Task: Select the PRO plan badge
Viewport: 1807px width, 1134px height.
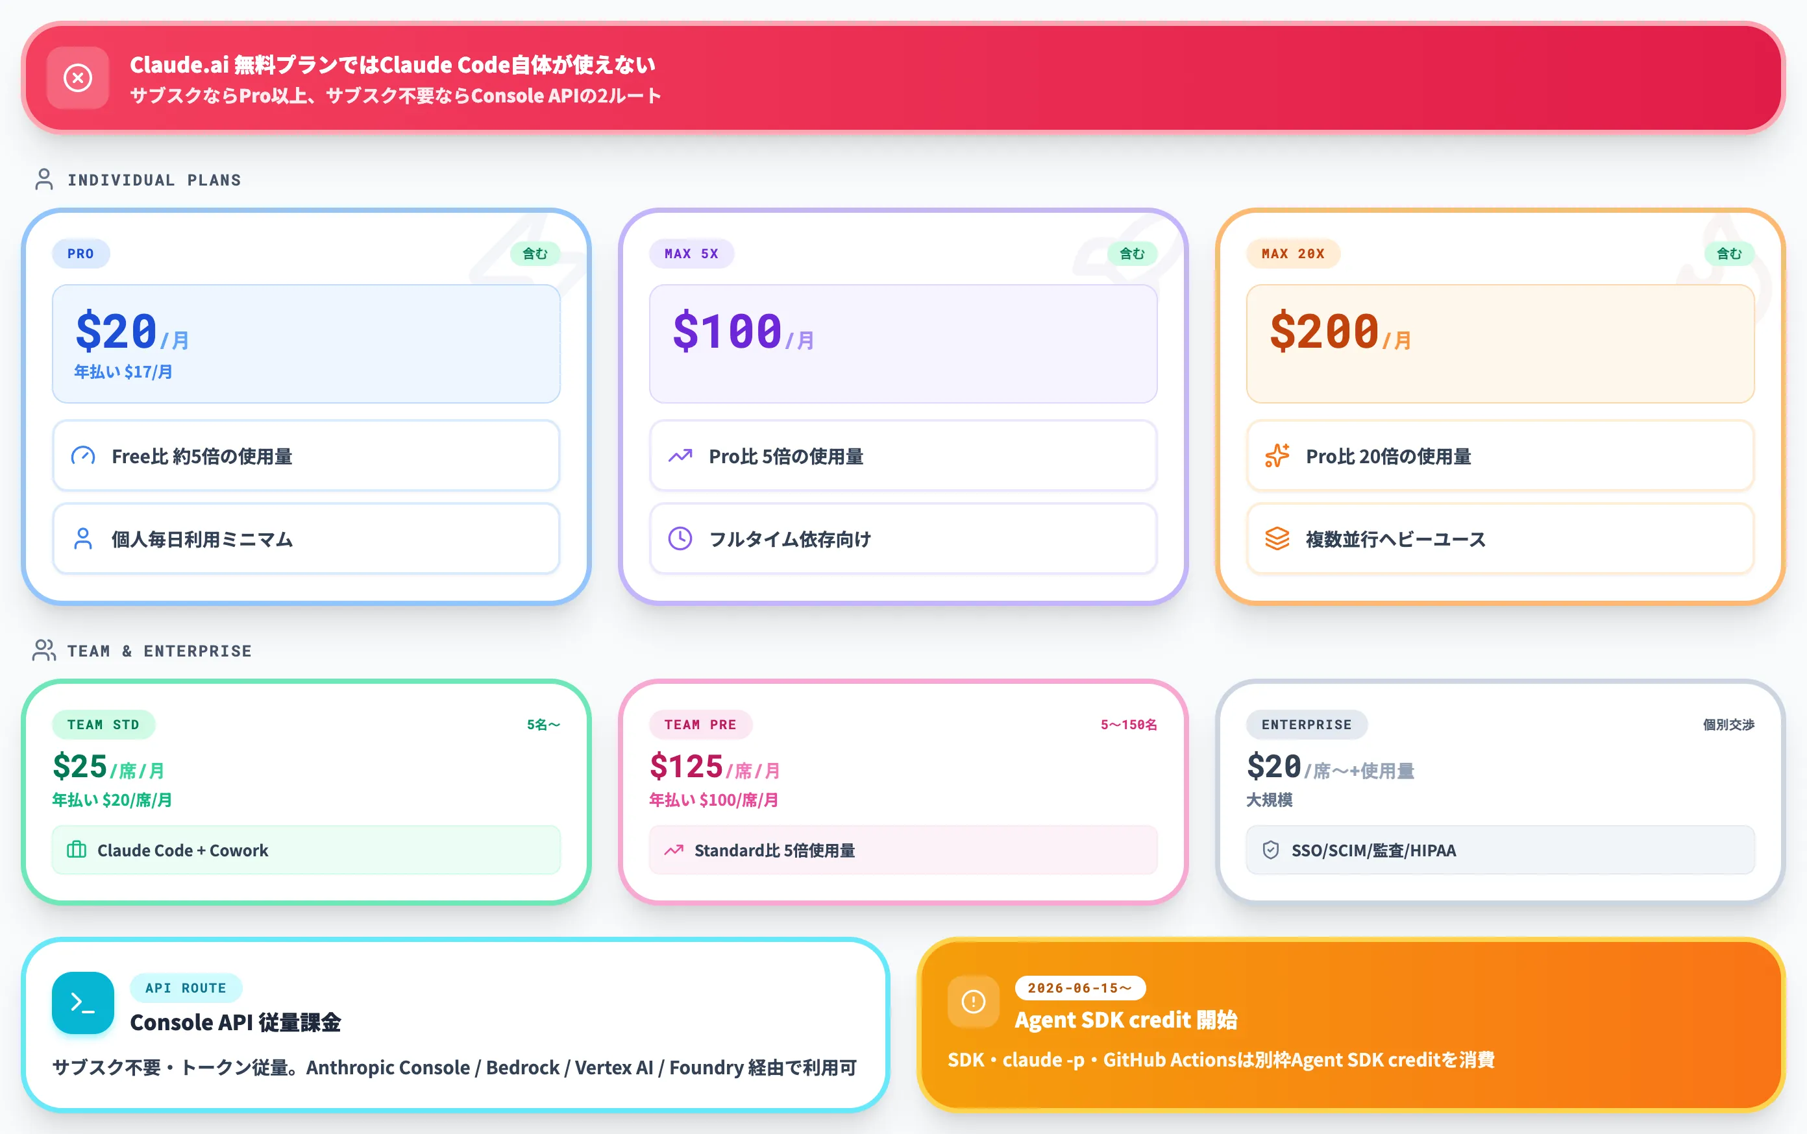Action: coord(81,254)
